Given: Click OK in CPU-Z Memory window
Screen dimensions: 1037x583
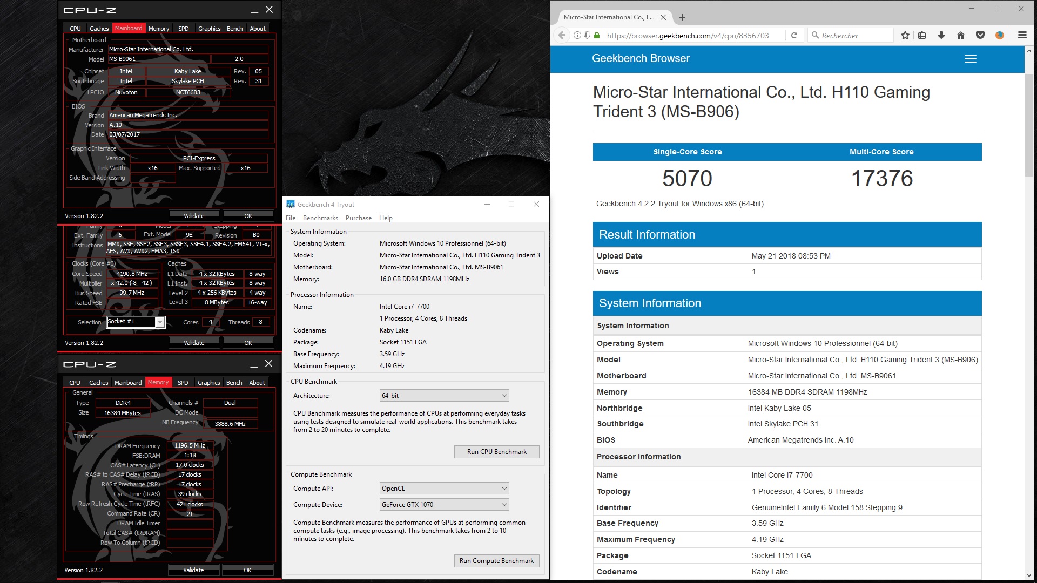Looking at the screenshot, I should pyautogui.click(x=247, y=570).
